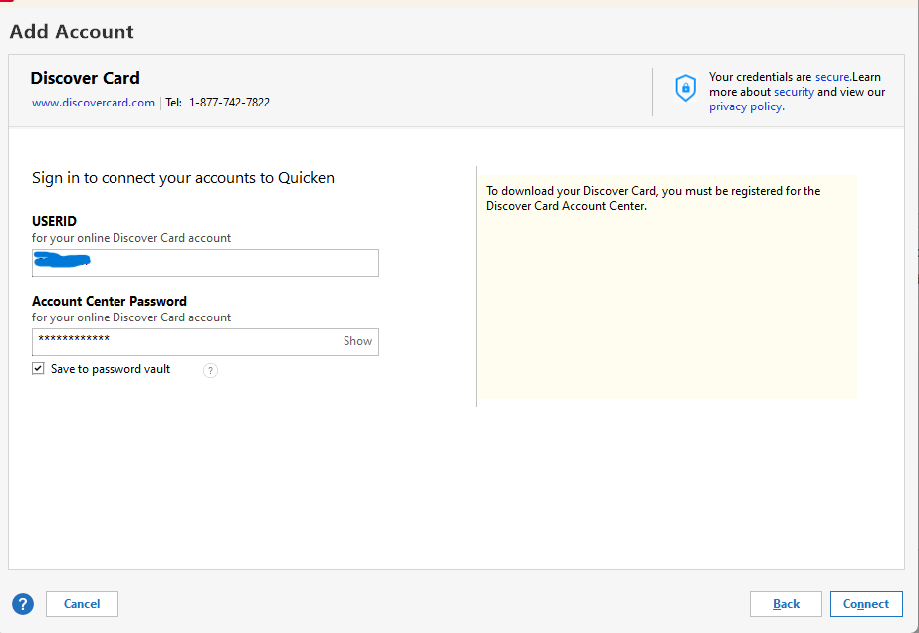Click the yellow registration note panel
Screen dimensions: 919x633
click(667, 299)
